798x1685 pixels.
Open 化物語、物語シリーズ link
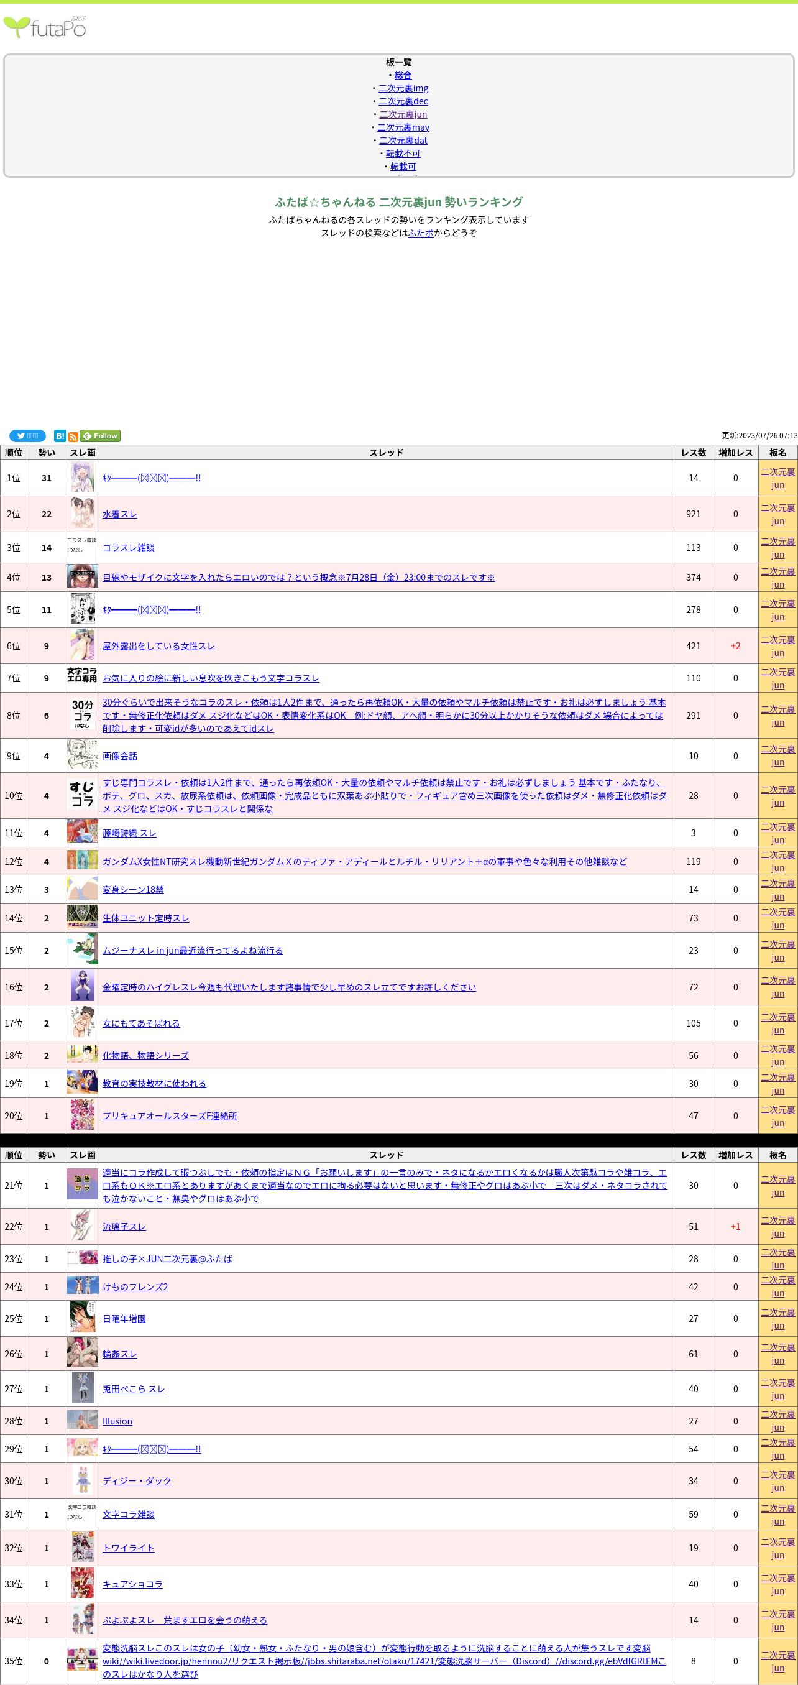click(x=146, y=1055)
